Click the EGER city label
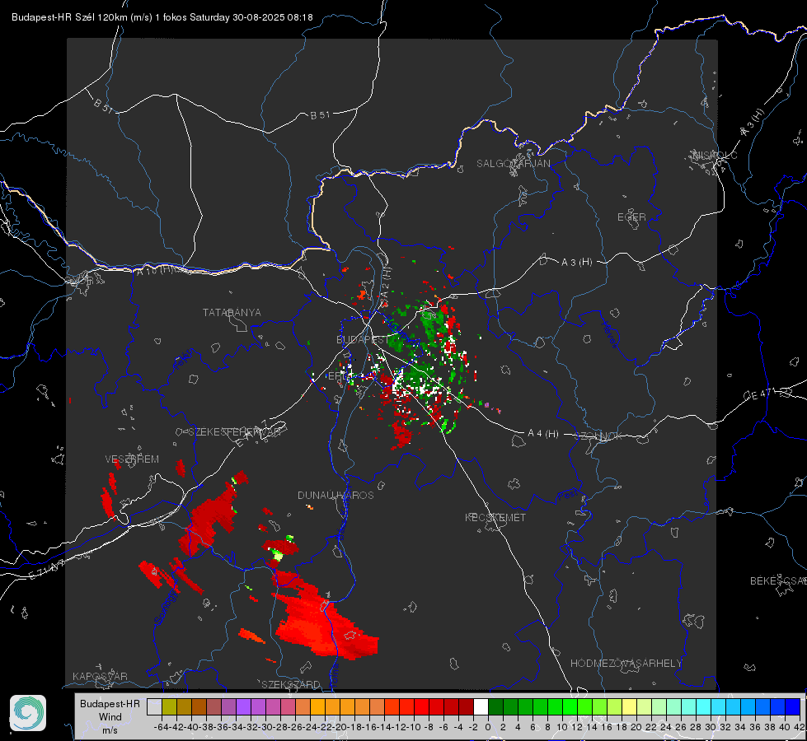Screen dimensions: 807x741 coord(631,217)
